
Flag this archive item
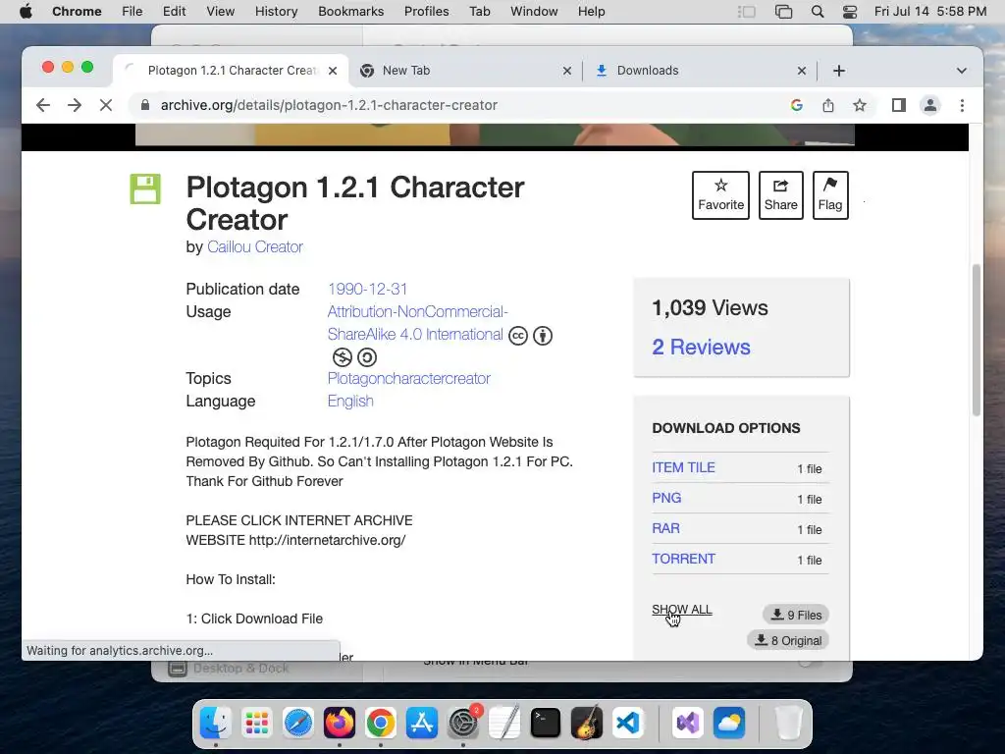(x=830, y=195)
